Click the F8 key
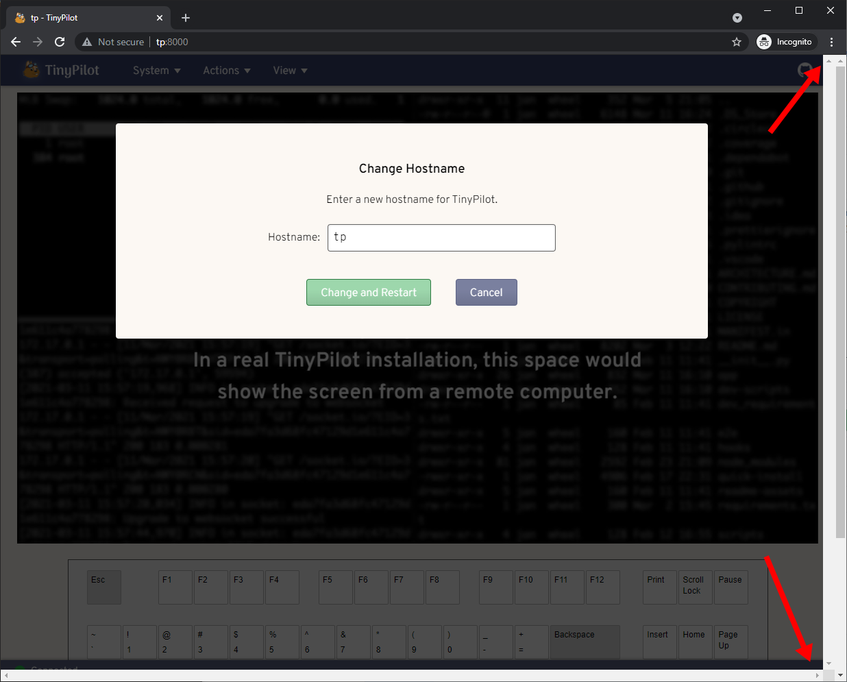Image resolution: width=847 pixels, height=682 pixels. point(443,587)
